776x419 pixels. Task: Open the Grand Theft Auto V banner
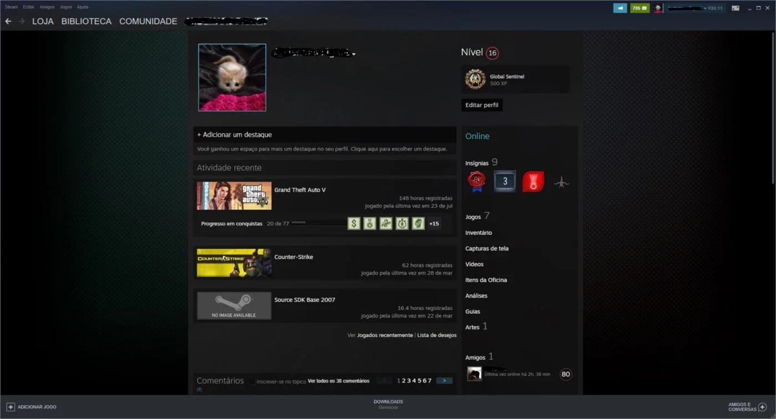pos(234,196)
